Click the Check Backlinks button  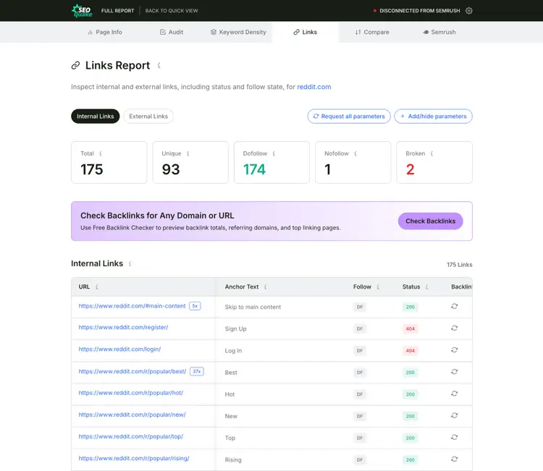(431, 221)
